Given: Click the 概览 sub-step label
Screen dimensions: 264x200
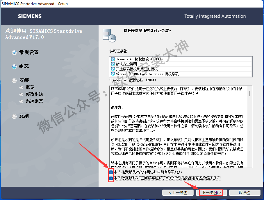Looking at the screenshot, I should tap(30, 87).
